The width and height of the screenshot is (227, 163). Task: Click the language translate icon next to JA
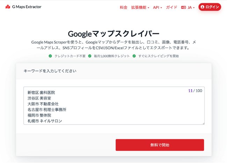183,7
